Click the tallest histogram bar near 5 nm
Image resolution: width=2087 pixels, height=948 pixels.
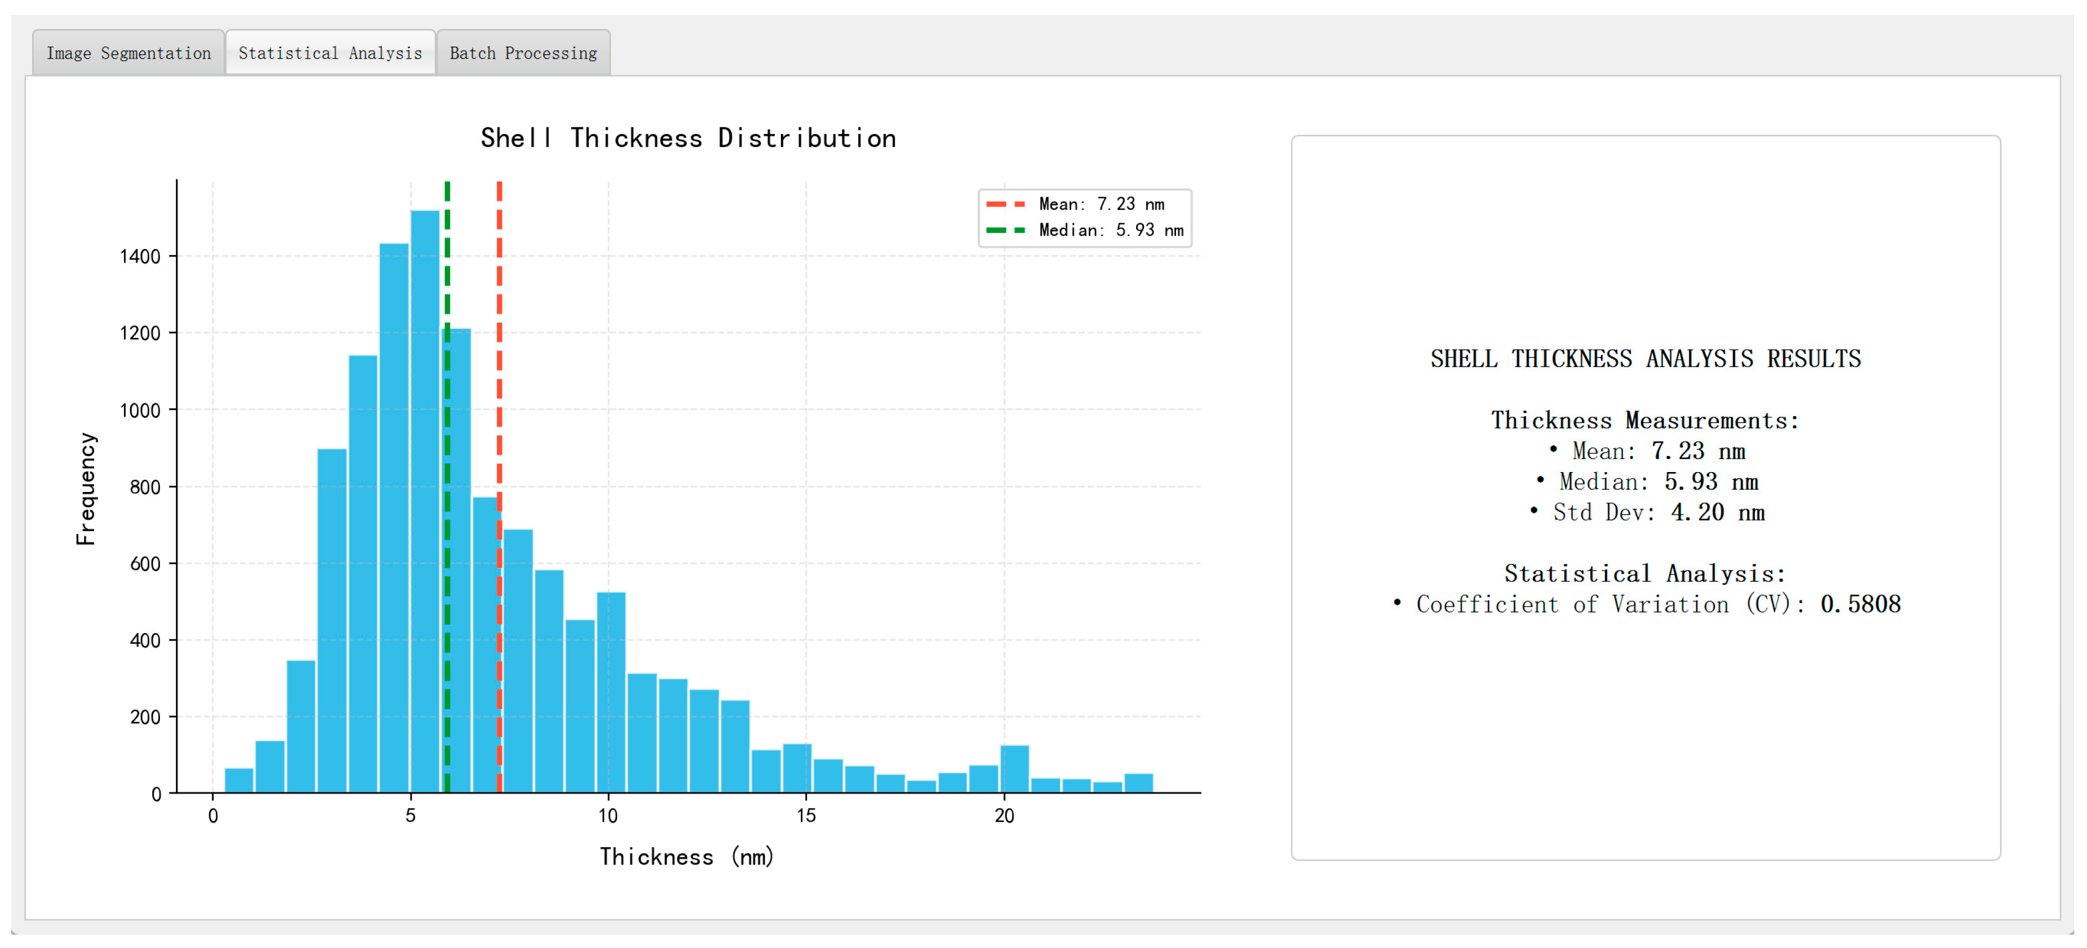(x=424, y=503)
